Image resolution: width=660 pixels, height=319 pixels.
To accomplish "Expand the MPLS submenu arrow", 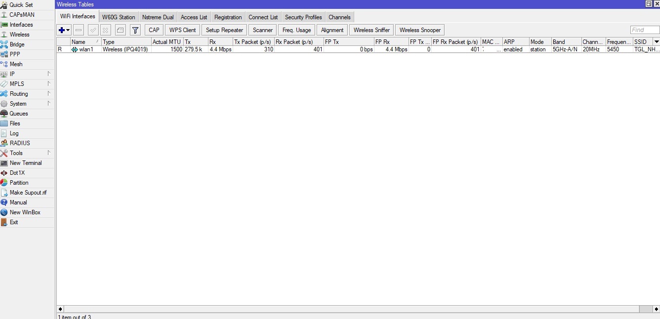I will (x=49, y=83).
